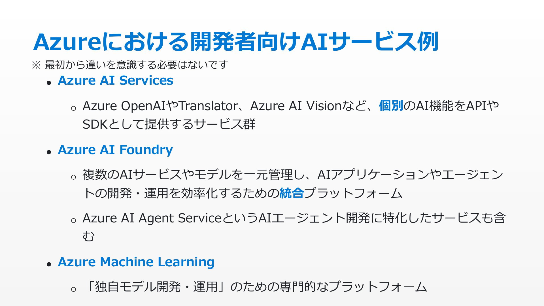Screen dimensions: 544x306
Task: Click the ※ symbol before the note
Action: (x=36, y=65)
